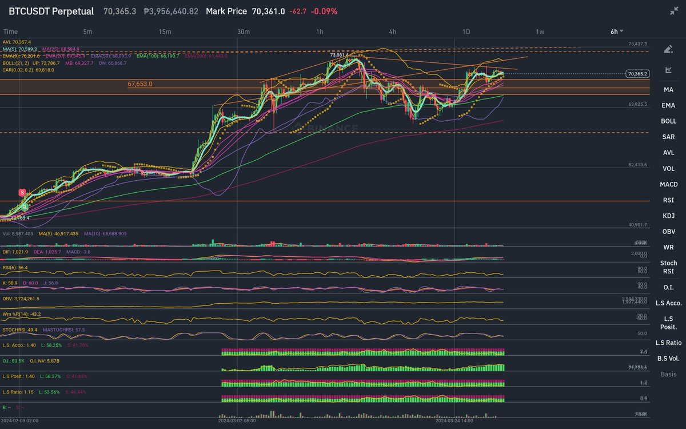Toggle the SAR indicator
The height and width of the screenshot is (429, 686).
668,137
